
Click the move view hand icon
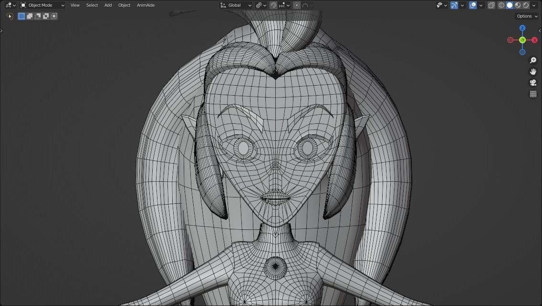[x=533, y=71]
